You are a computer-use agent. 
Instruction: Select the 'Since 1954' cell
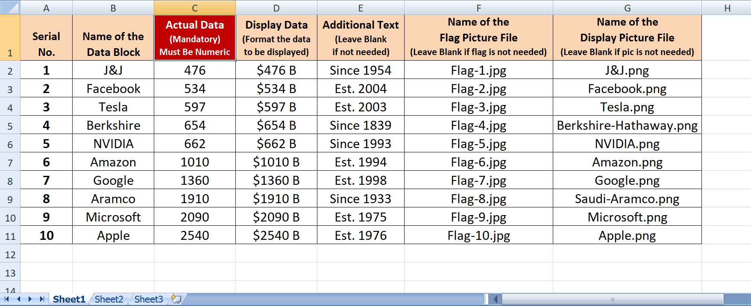(361, 70)
